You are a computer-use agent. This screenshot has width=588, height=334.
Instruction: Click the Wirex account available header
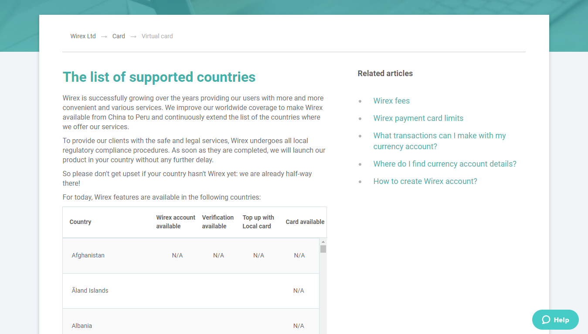click(x=176, y=222)
